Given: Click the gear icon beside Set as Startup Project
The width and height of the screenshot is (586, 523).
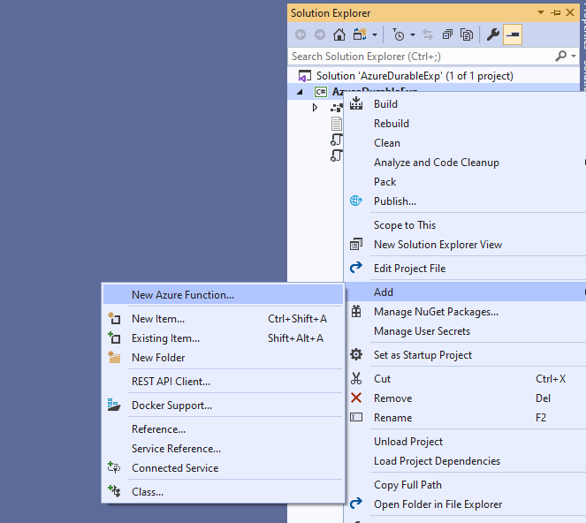Looking at the screenshot, I should (356, 354).
